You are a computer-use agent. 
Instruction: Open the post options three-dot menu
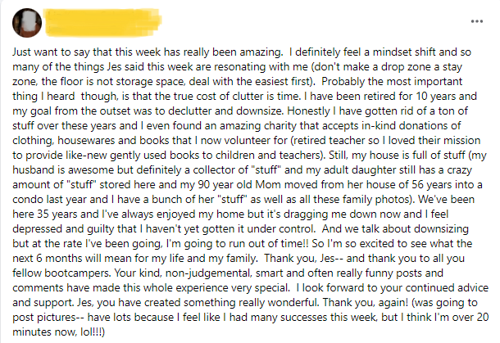[477, 21]
